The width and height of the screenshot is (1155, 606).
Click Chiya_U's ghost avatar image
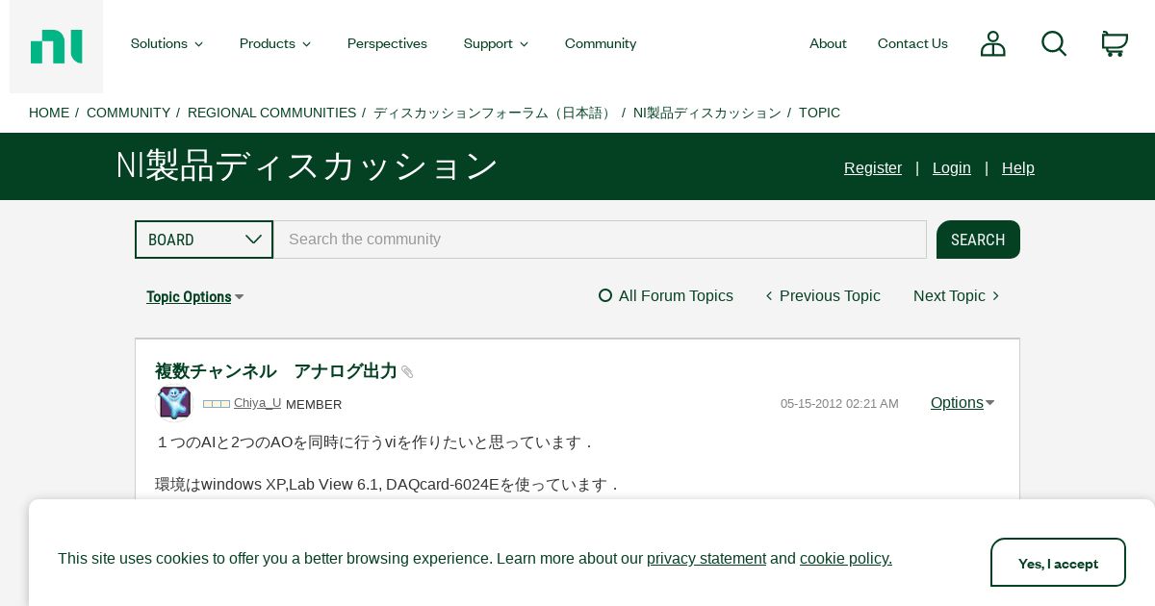tap(174, 403)
